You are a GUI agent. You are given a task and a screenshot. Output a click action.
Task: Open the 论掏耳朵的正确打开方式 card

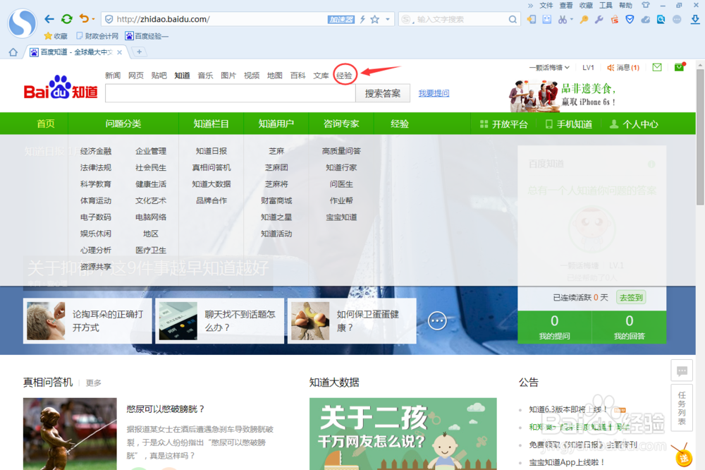(x=87, y=320)
